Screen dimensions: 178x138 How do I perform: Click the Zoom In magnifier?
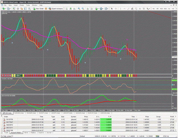point(79,9)
